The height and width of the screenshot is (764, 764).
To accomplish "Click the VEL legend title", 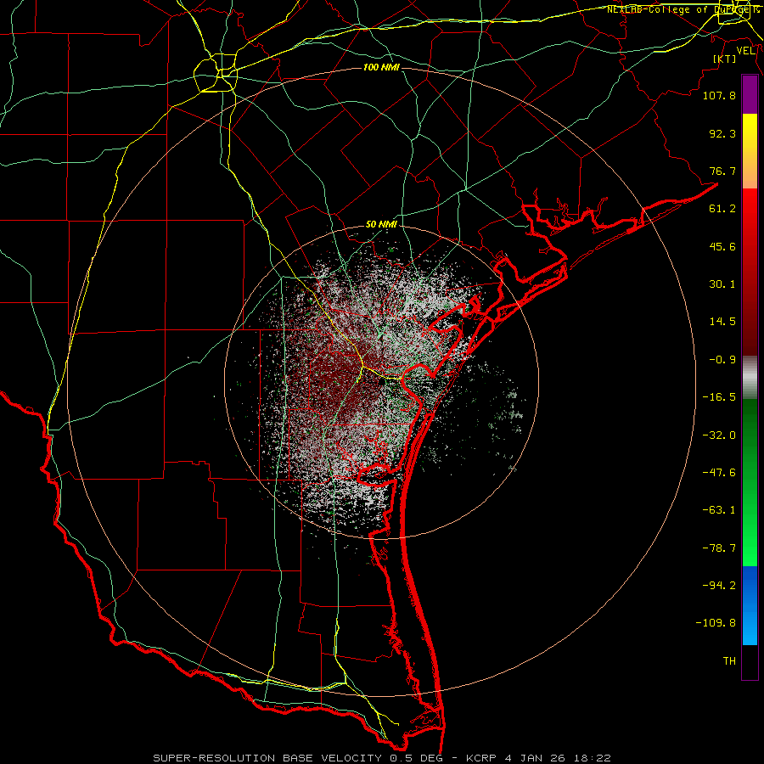I will click(746, 51).
